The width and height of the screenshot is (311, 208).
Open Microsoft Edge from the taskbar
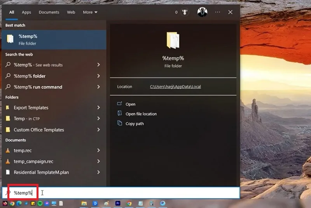coord(19,203)
